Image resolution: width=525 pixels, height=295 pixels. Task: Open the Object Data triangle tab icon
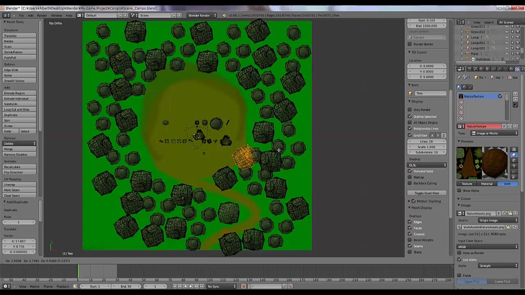[505, 69]
